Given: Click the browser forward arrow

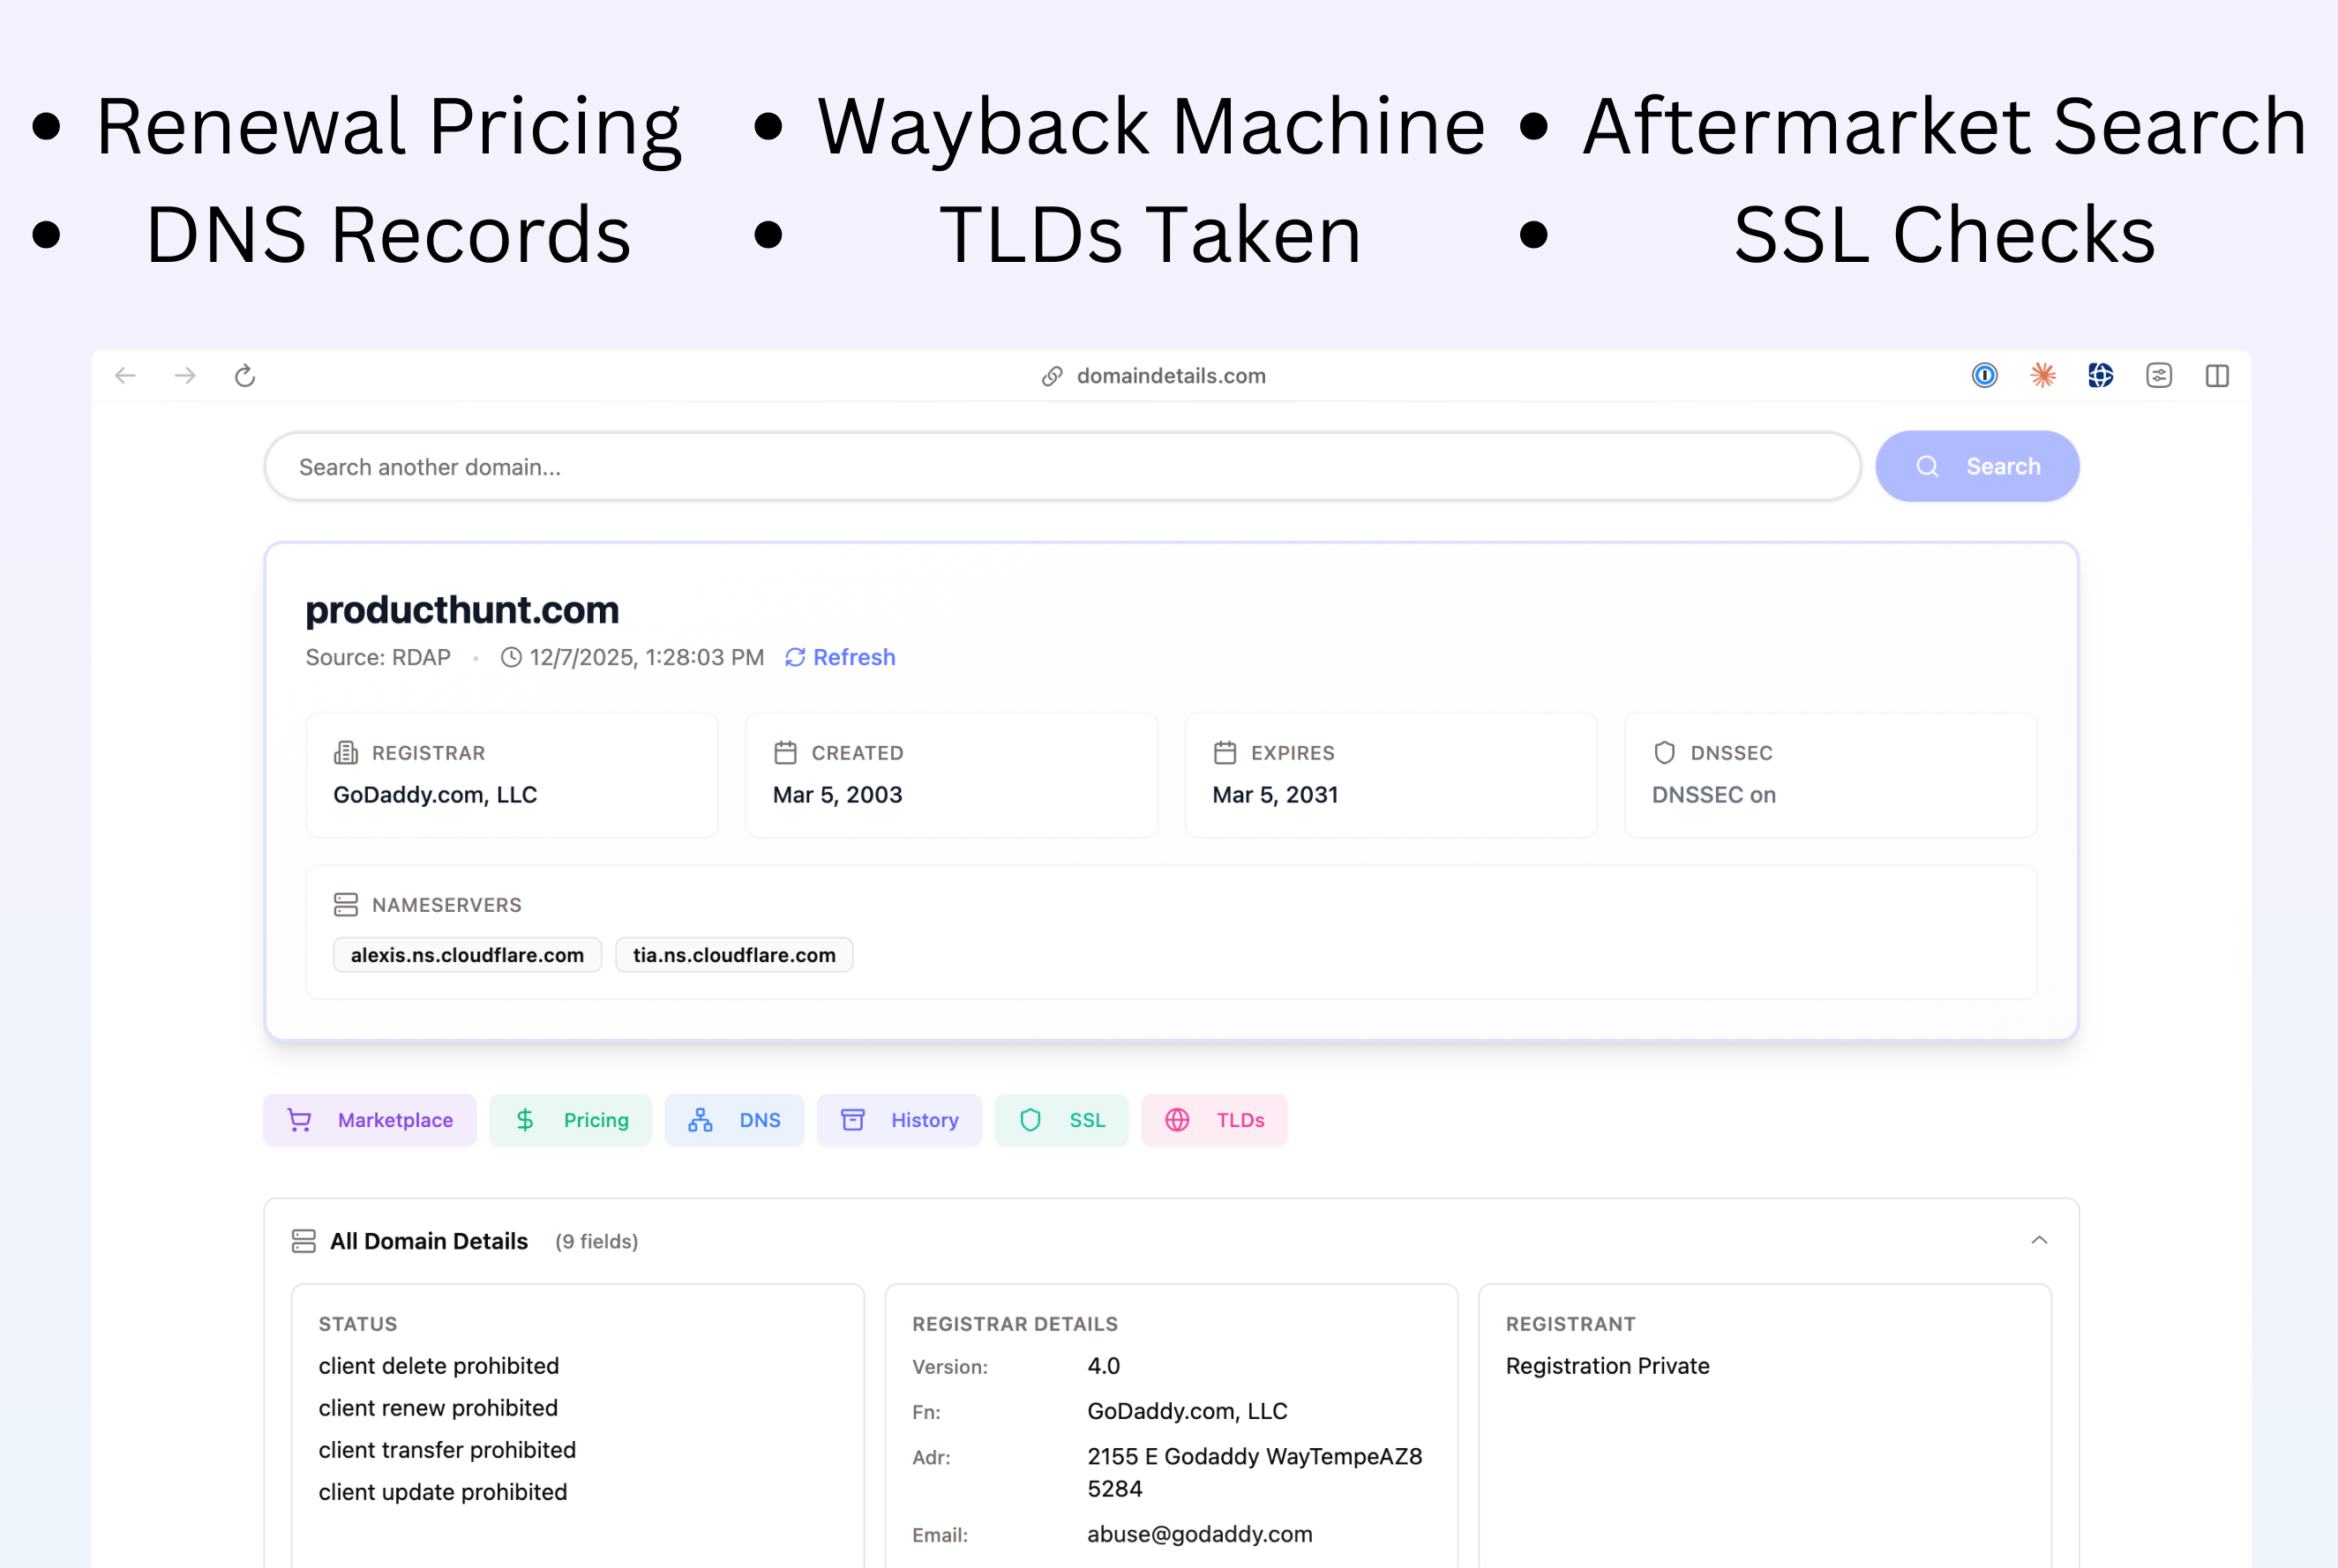Looking at the screenshot, I should coord(185,376).
